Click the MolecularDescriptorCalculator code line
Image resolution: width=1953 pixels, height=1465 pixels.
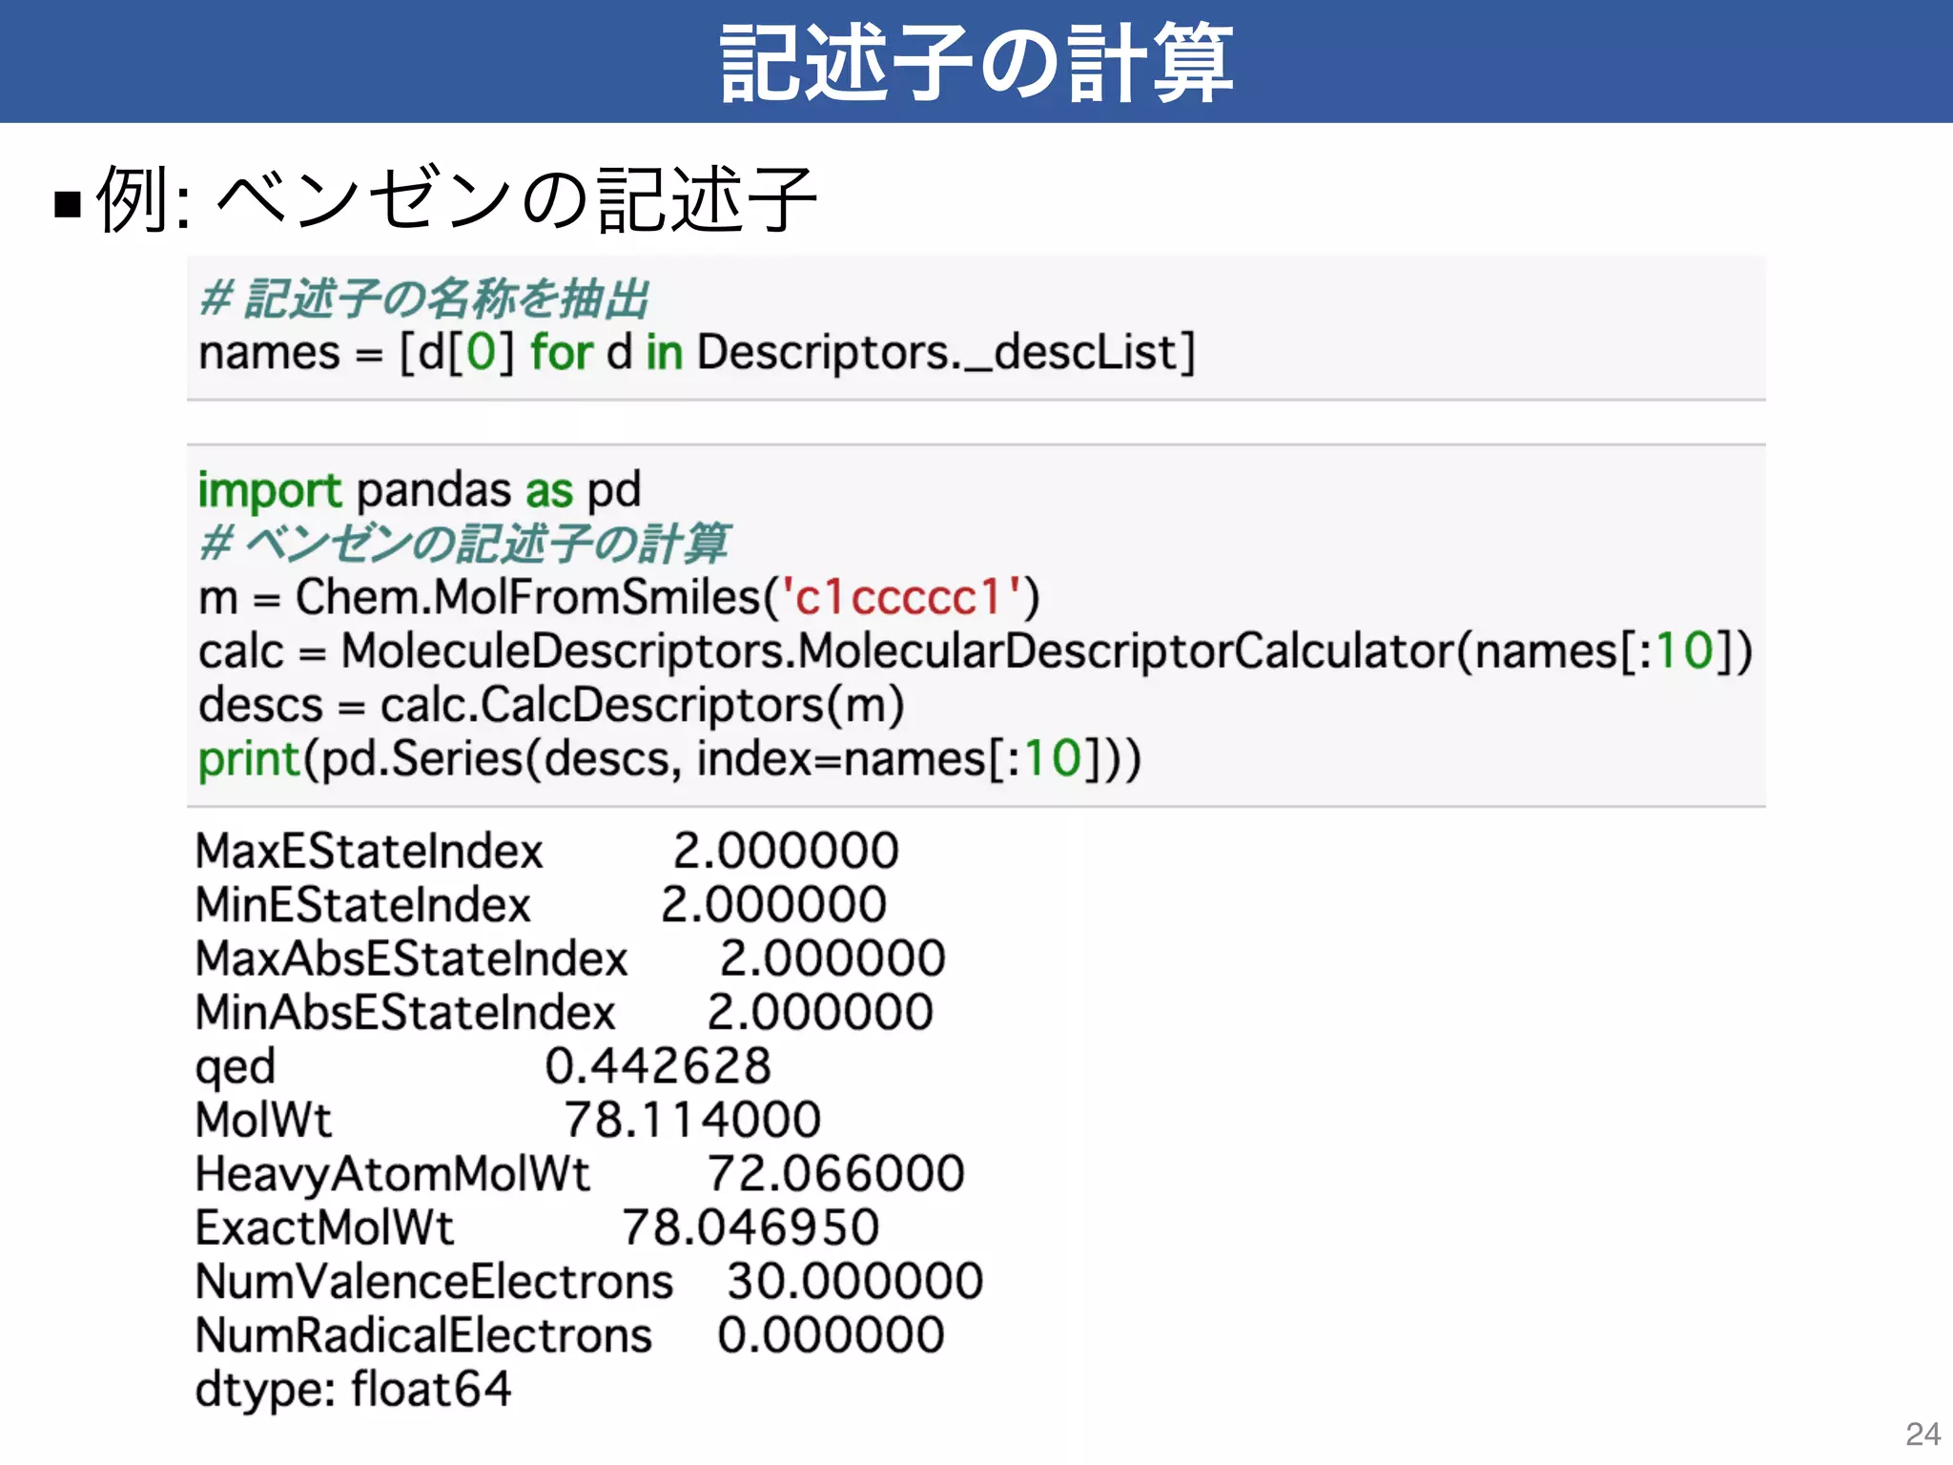click(975, 652)
